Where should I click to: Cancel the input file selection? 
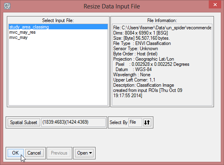point(34,153)
